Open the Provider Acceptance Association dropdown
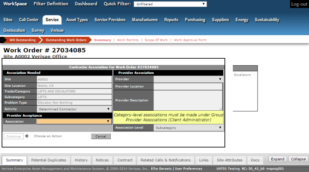 [x=74, y=121]
